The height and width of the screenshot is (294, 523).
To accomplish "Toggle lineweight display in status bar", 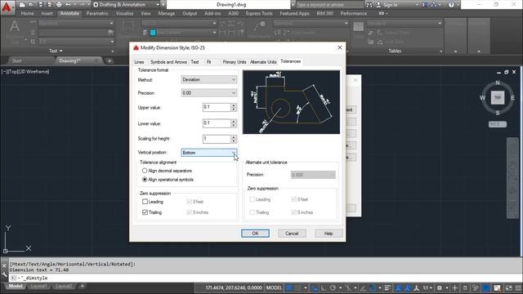I will [x=387, y=287].
